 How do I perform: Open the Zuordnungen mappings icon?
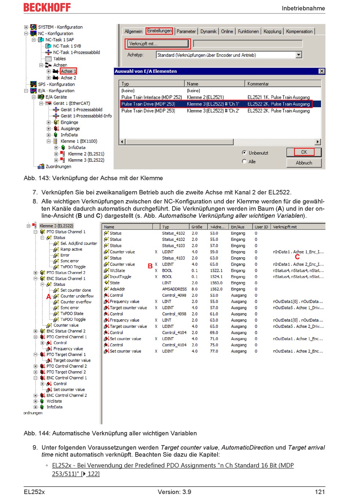pyautogui.click(x=41, y=167)
